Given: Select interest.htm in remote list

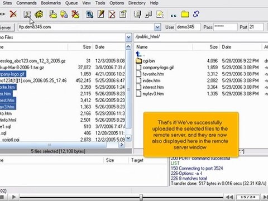Looking at the screenshot, I should (x=153, y=87).
